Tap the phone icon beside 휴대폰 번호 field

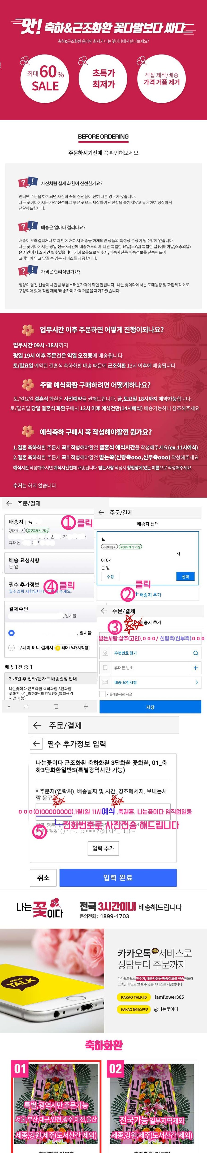105,667
